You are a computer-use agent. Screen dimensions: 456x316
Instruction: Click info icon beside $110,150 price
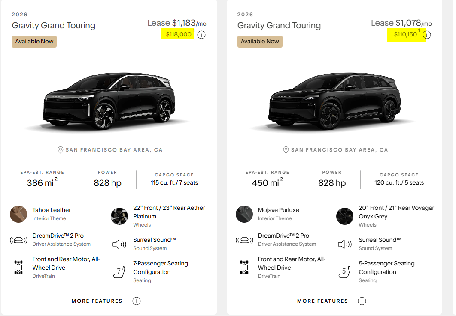tap(426, 35)
